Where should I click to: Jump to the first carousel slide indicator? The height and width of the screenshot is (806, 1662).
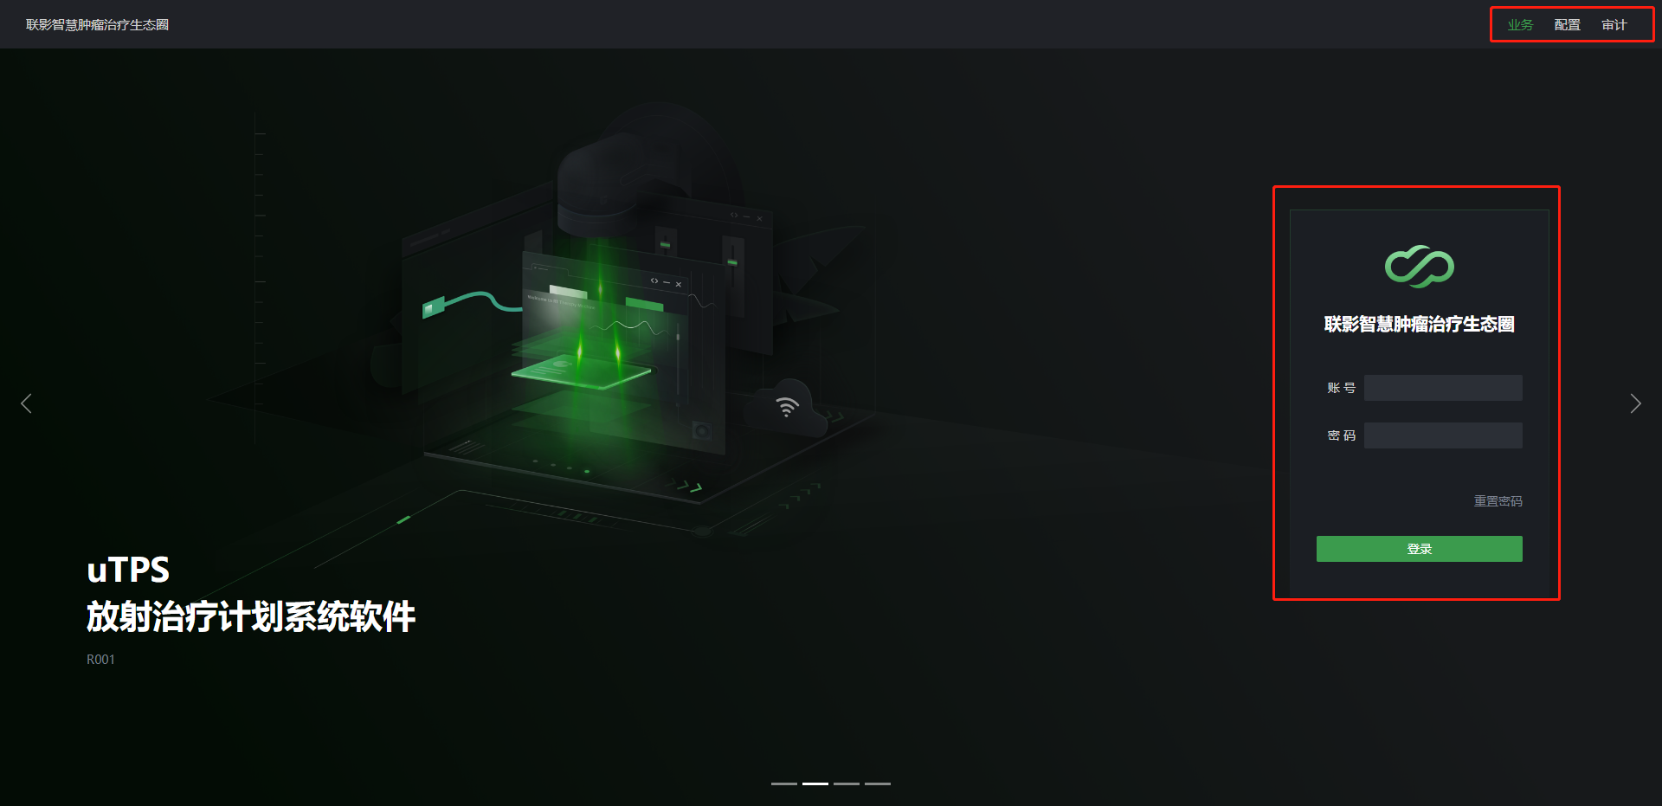(783, 783)
